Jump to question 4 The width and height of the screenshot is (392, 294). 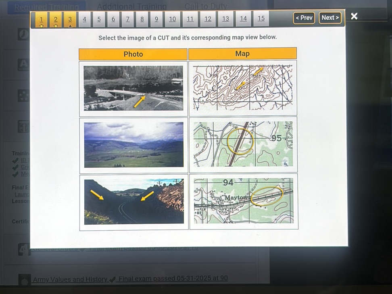85,19
